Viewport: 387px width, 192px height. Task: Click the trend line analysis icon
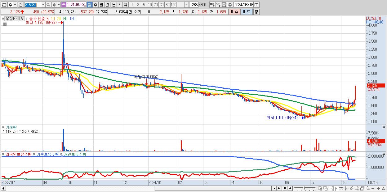[341, 188]
